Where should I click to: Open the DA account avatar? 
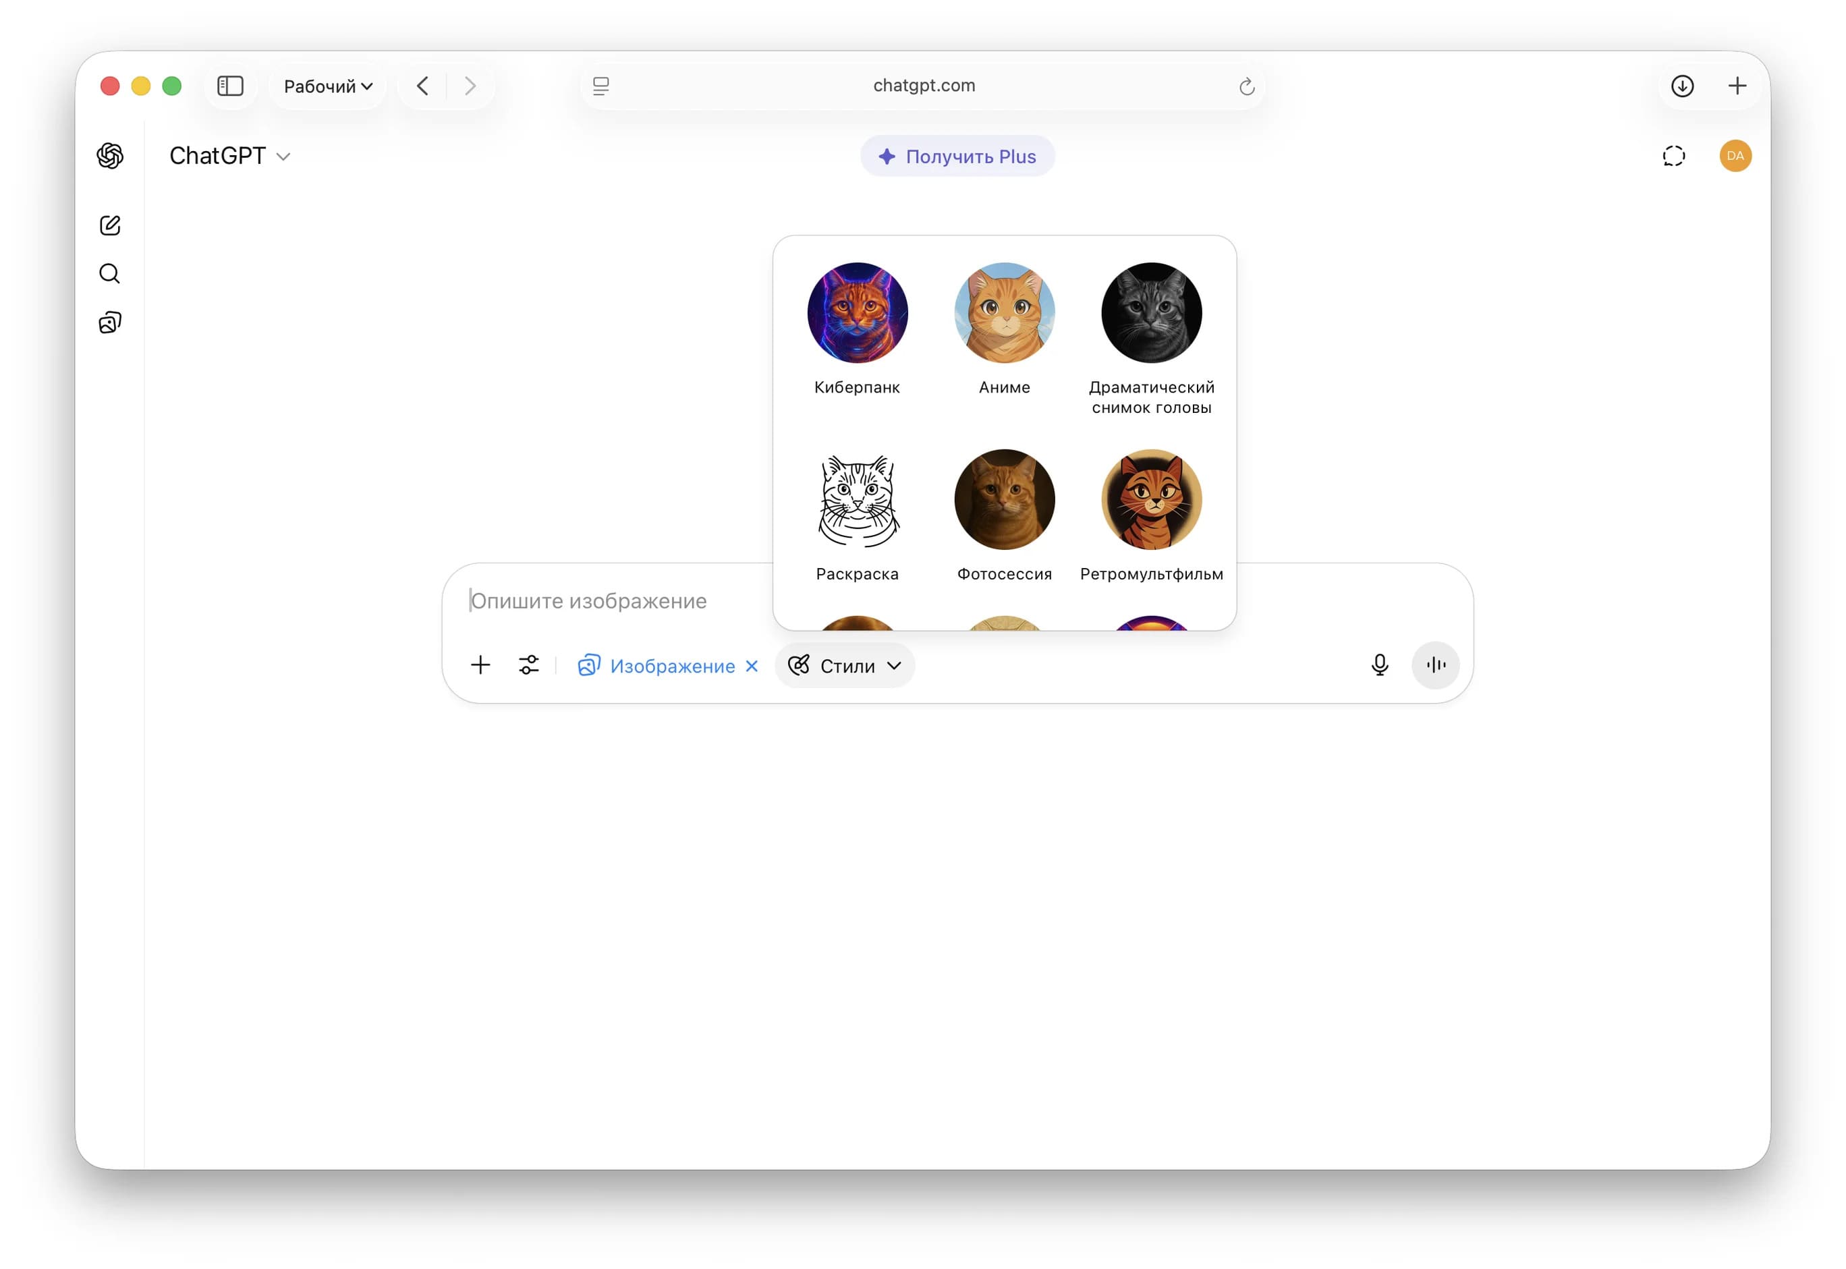point(1735,156)
